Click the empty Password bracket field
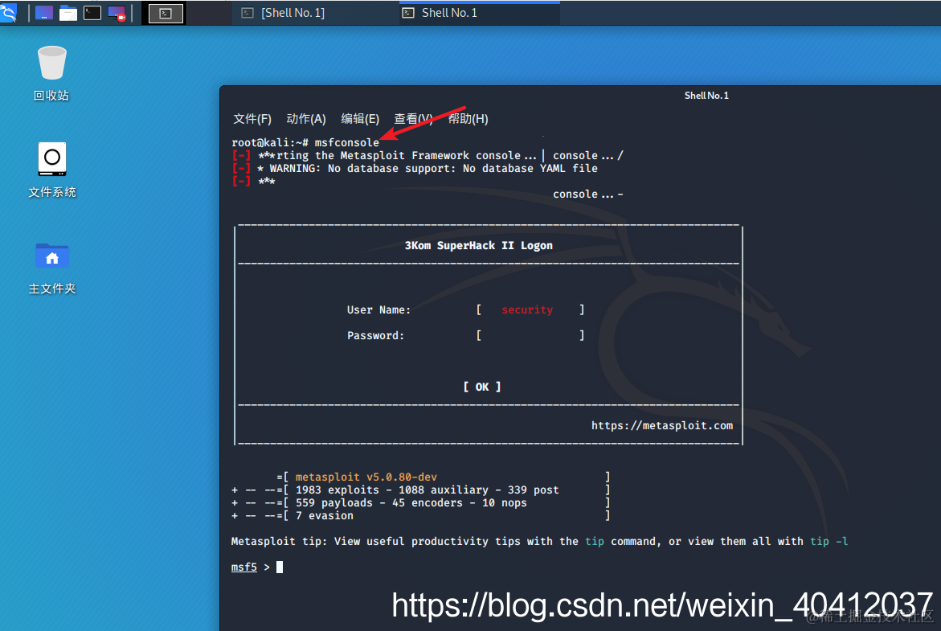The image size is (941, 631). (530, 336)
